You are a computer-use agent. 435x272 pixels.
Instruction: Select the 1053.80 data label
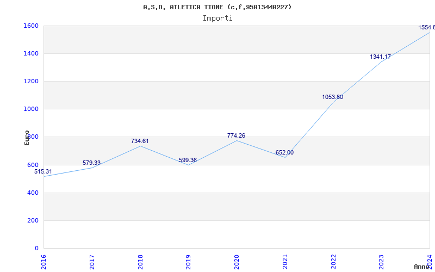pos(333,97)
